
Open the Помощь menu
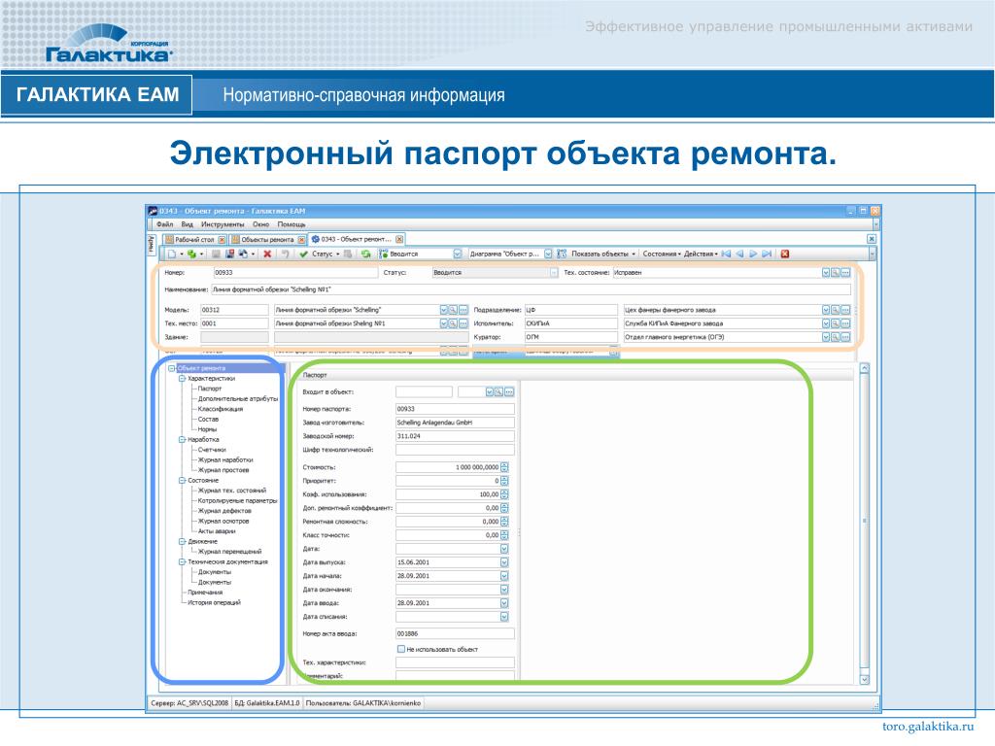(x=292, y=224)
